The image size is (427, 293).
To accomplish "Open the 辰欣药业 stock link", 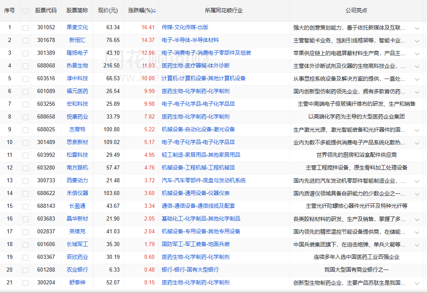I will (x=77, y=257).
